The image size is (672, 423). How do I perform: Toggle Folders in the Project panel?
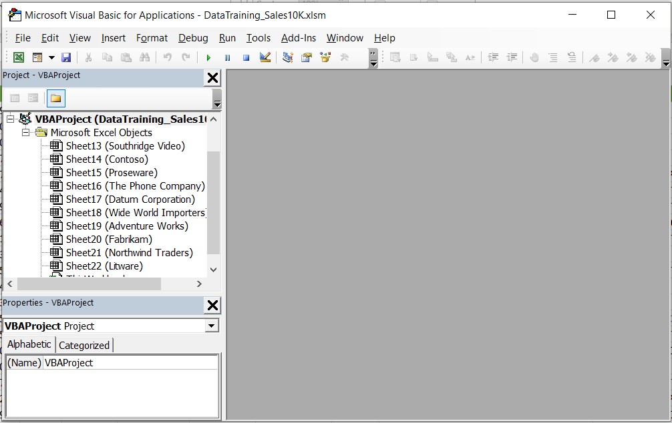[55, 98]
